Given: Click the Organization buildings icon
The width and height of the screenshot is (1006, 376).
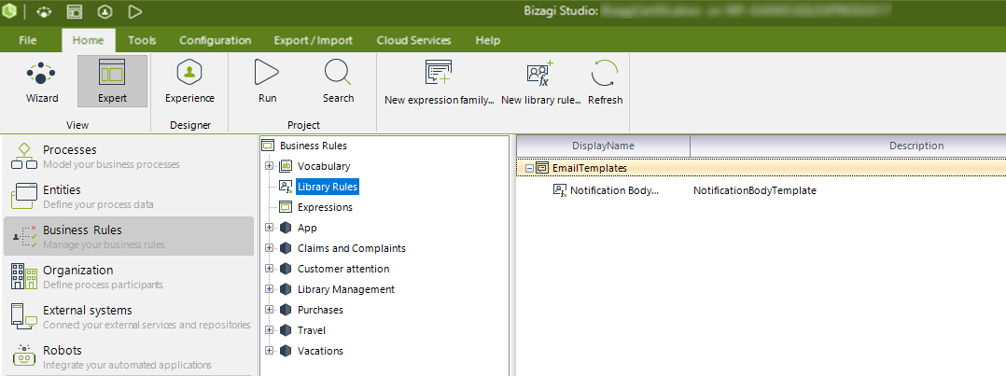Looking at the screenshot, I should coord(24,276).
